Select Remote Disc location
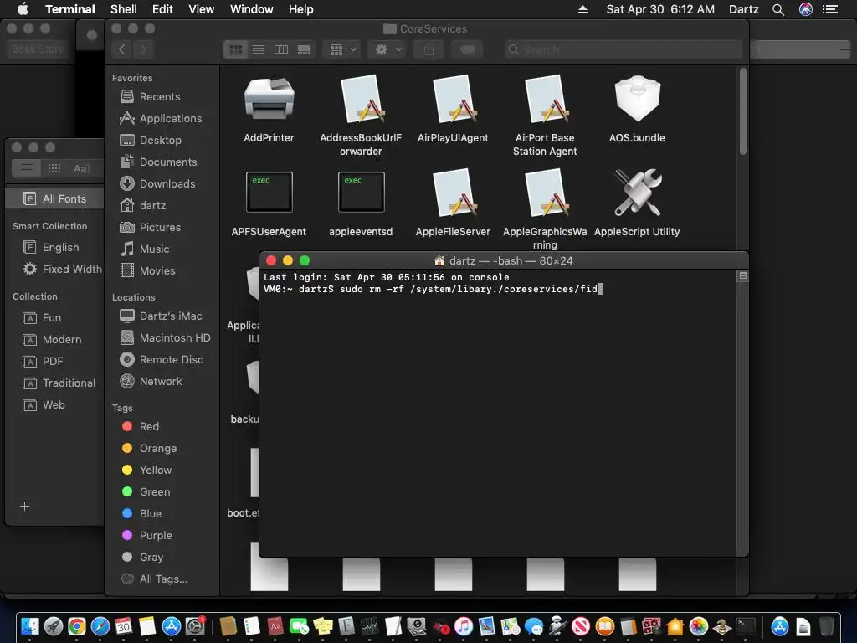The width and height of the screenshot is (857, 643). pos(162,360)
